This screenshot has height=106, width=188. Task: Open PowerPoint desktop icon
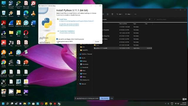click(x=26, y=63)
